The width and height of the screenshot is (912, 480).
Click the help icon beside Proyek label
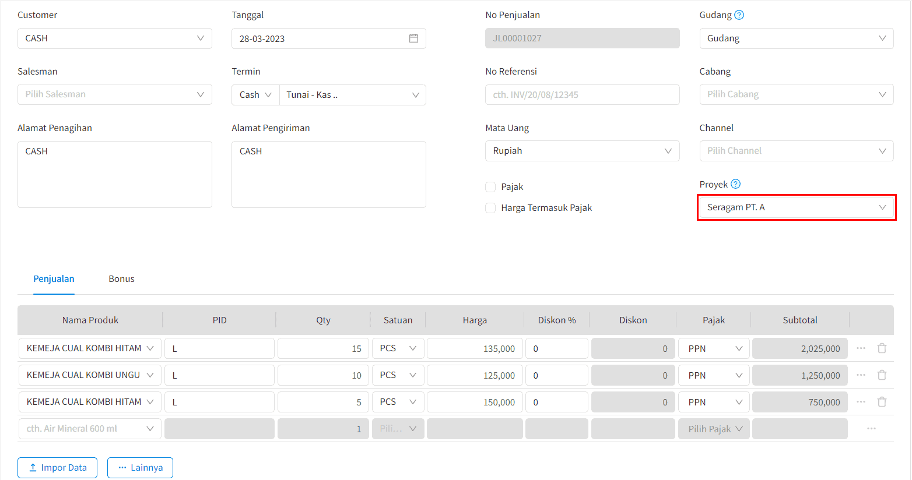click(735, 184)
